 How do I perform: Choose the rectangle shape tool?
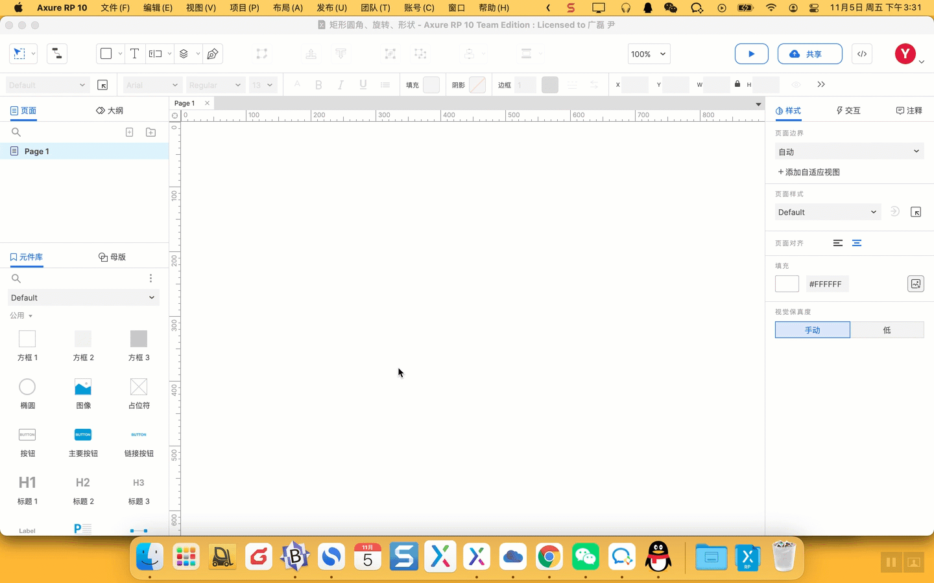click(106, 54)
